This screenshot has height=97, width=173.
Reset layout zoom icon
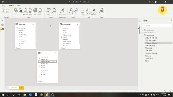tap(165, 91)
